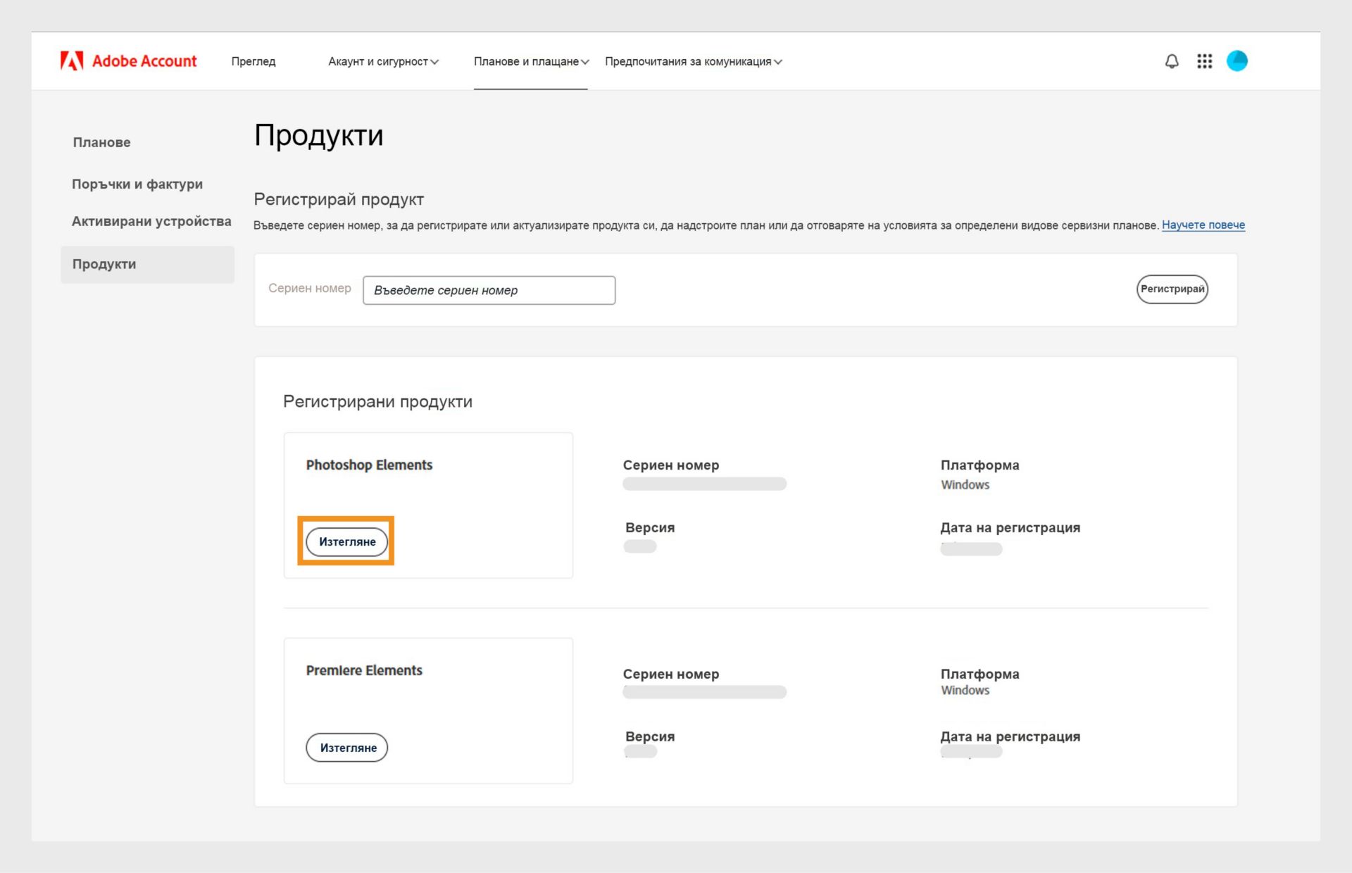The height and width of the screenshot is (873, 1352).
Task: Click "Изтегляне" for Premiere Elements
Action: point(346,748)
